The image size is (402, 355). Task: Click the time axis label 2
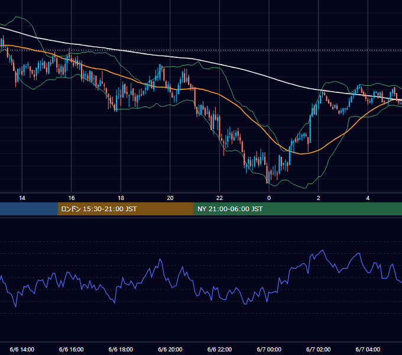pos(319,198)
